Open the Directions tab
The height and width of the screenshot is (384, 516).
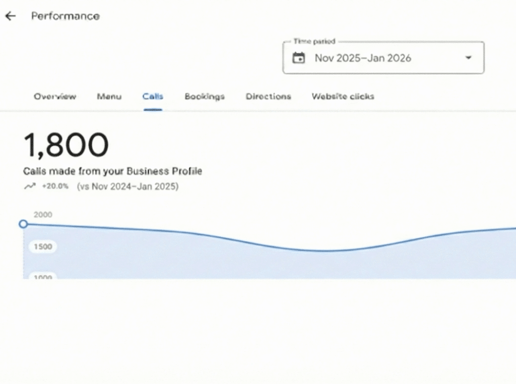point(268,96)
